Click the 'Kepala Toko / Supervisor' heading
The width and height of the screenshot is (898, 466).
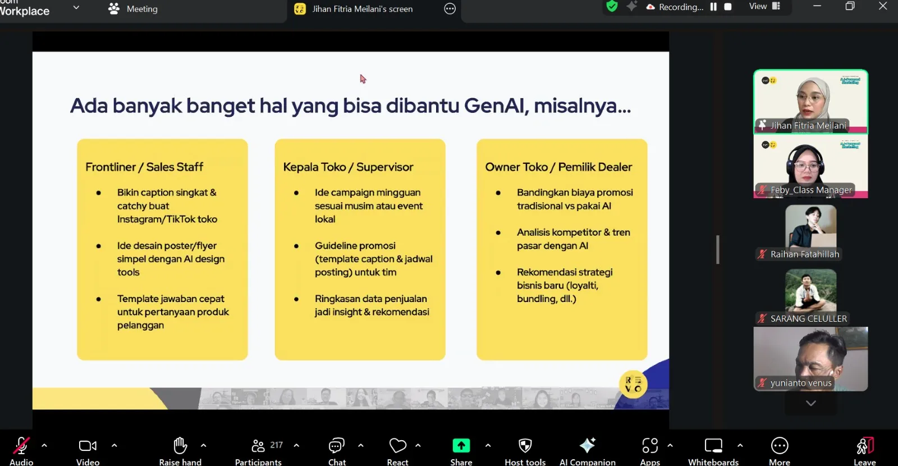click(x=348, y=167)
